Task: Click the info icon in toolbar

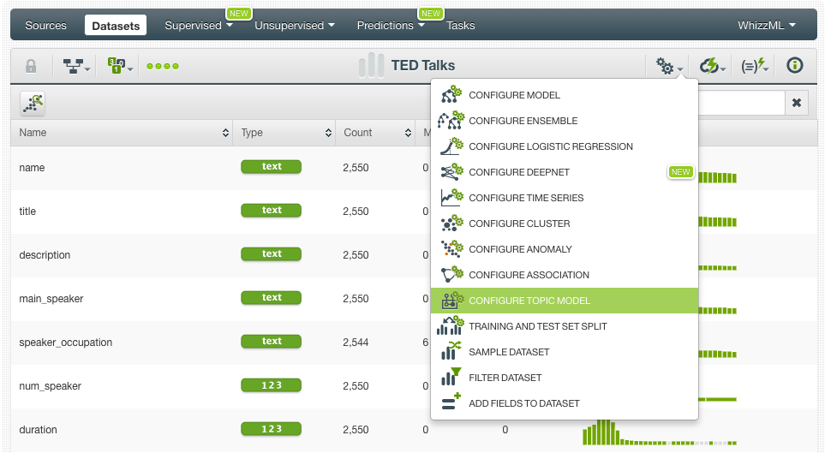Action: click(x=794, y=66)
